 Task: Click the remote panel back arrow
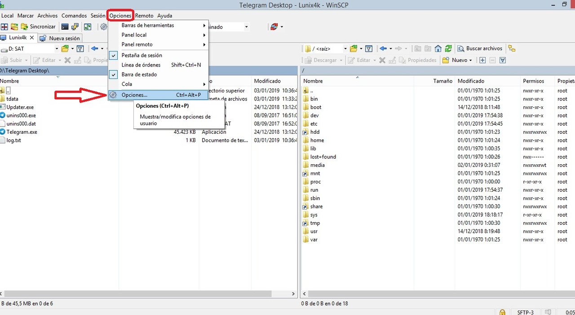click(383, 48)
